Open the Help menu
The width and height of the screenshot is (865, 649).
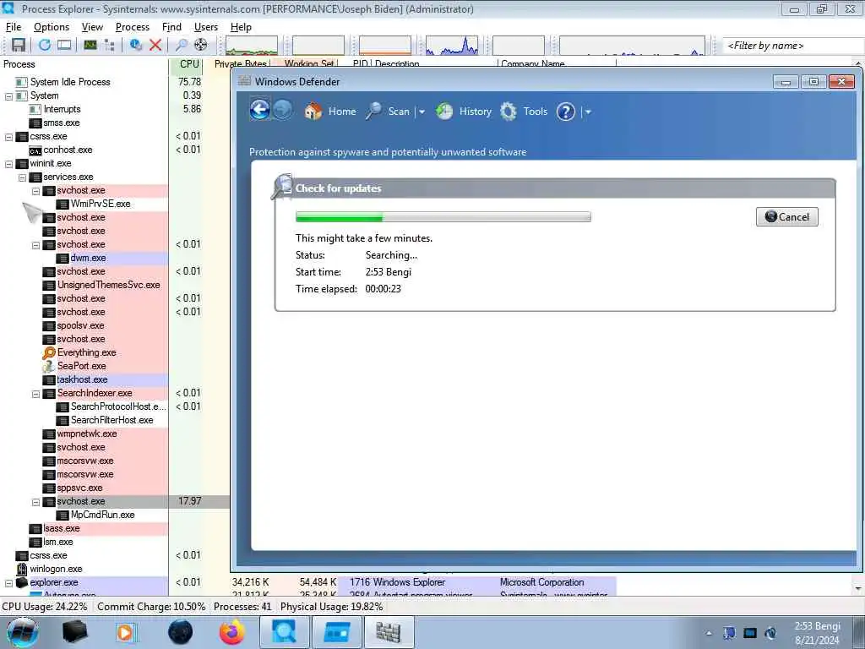click(x=241, y=27)
